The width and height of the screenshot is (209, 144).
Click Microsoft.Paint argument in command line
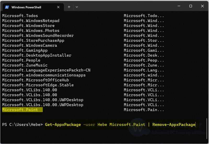click(x=127, y=125)
